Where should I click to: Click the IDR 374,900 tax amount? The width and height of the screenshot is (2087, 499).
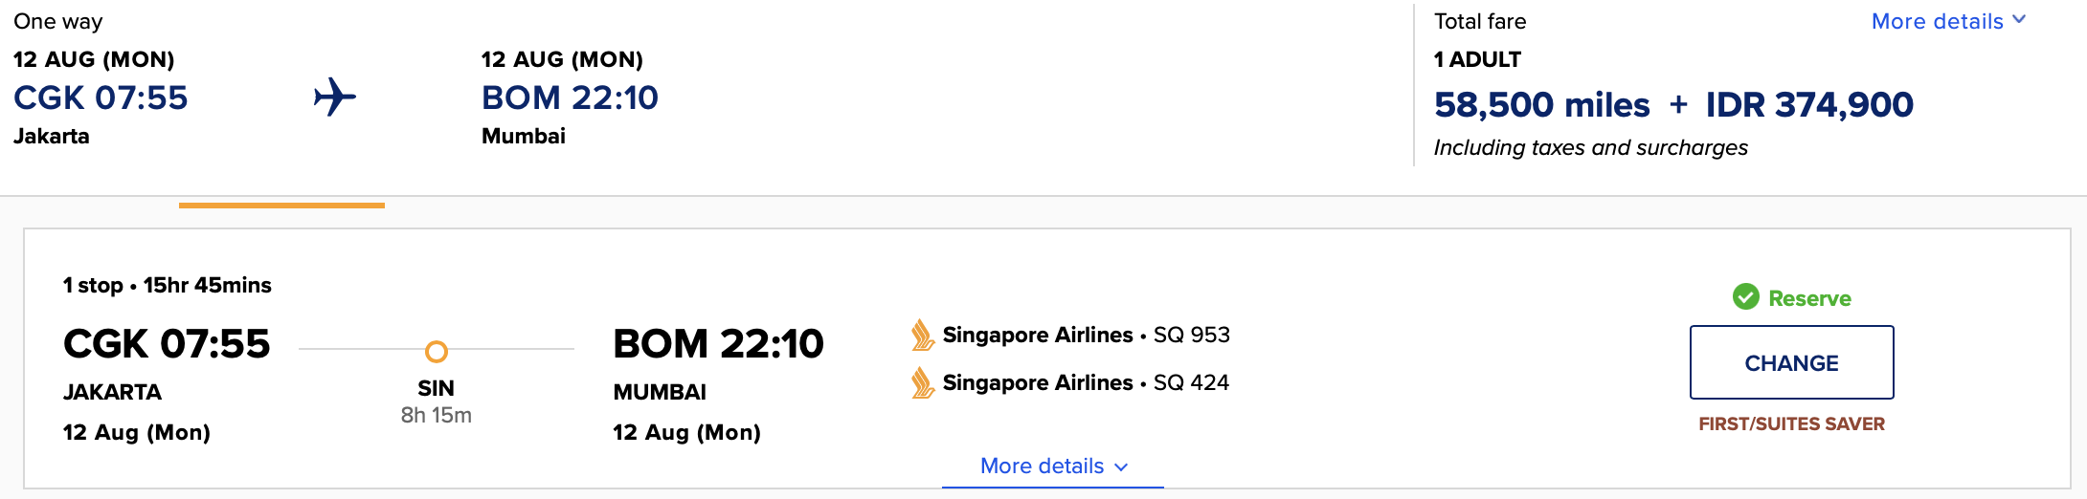point(1809,104)
